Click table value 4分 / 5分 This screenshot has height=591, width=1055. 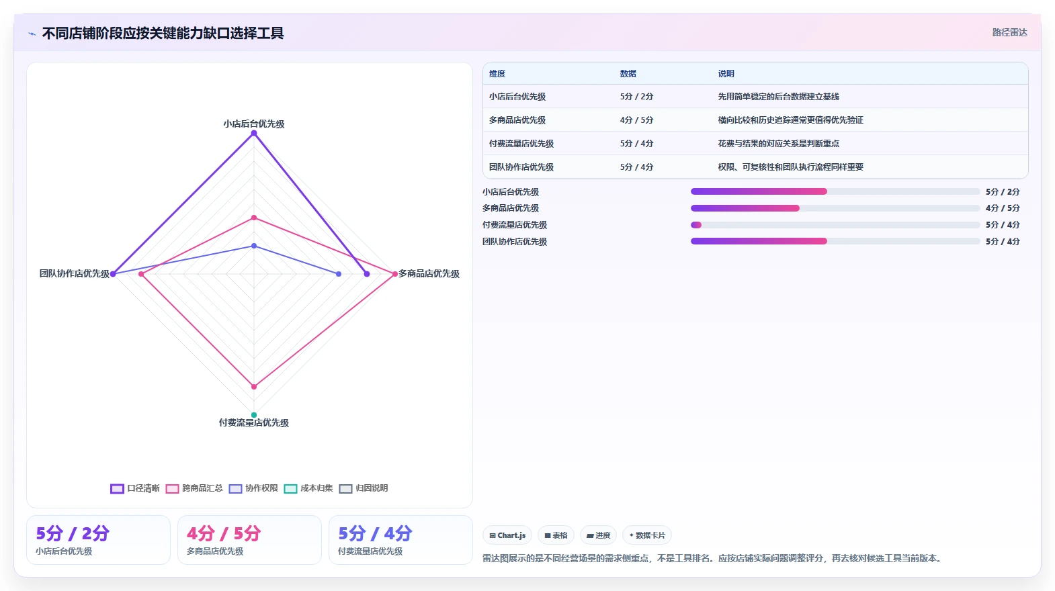637,120
